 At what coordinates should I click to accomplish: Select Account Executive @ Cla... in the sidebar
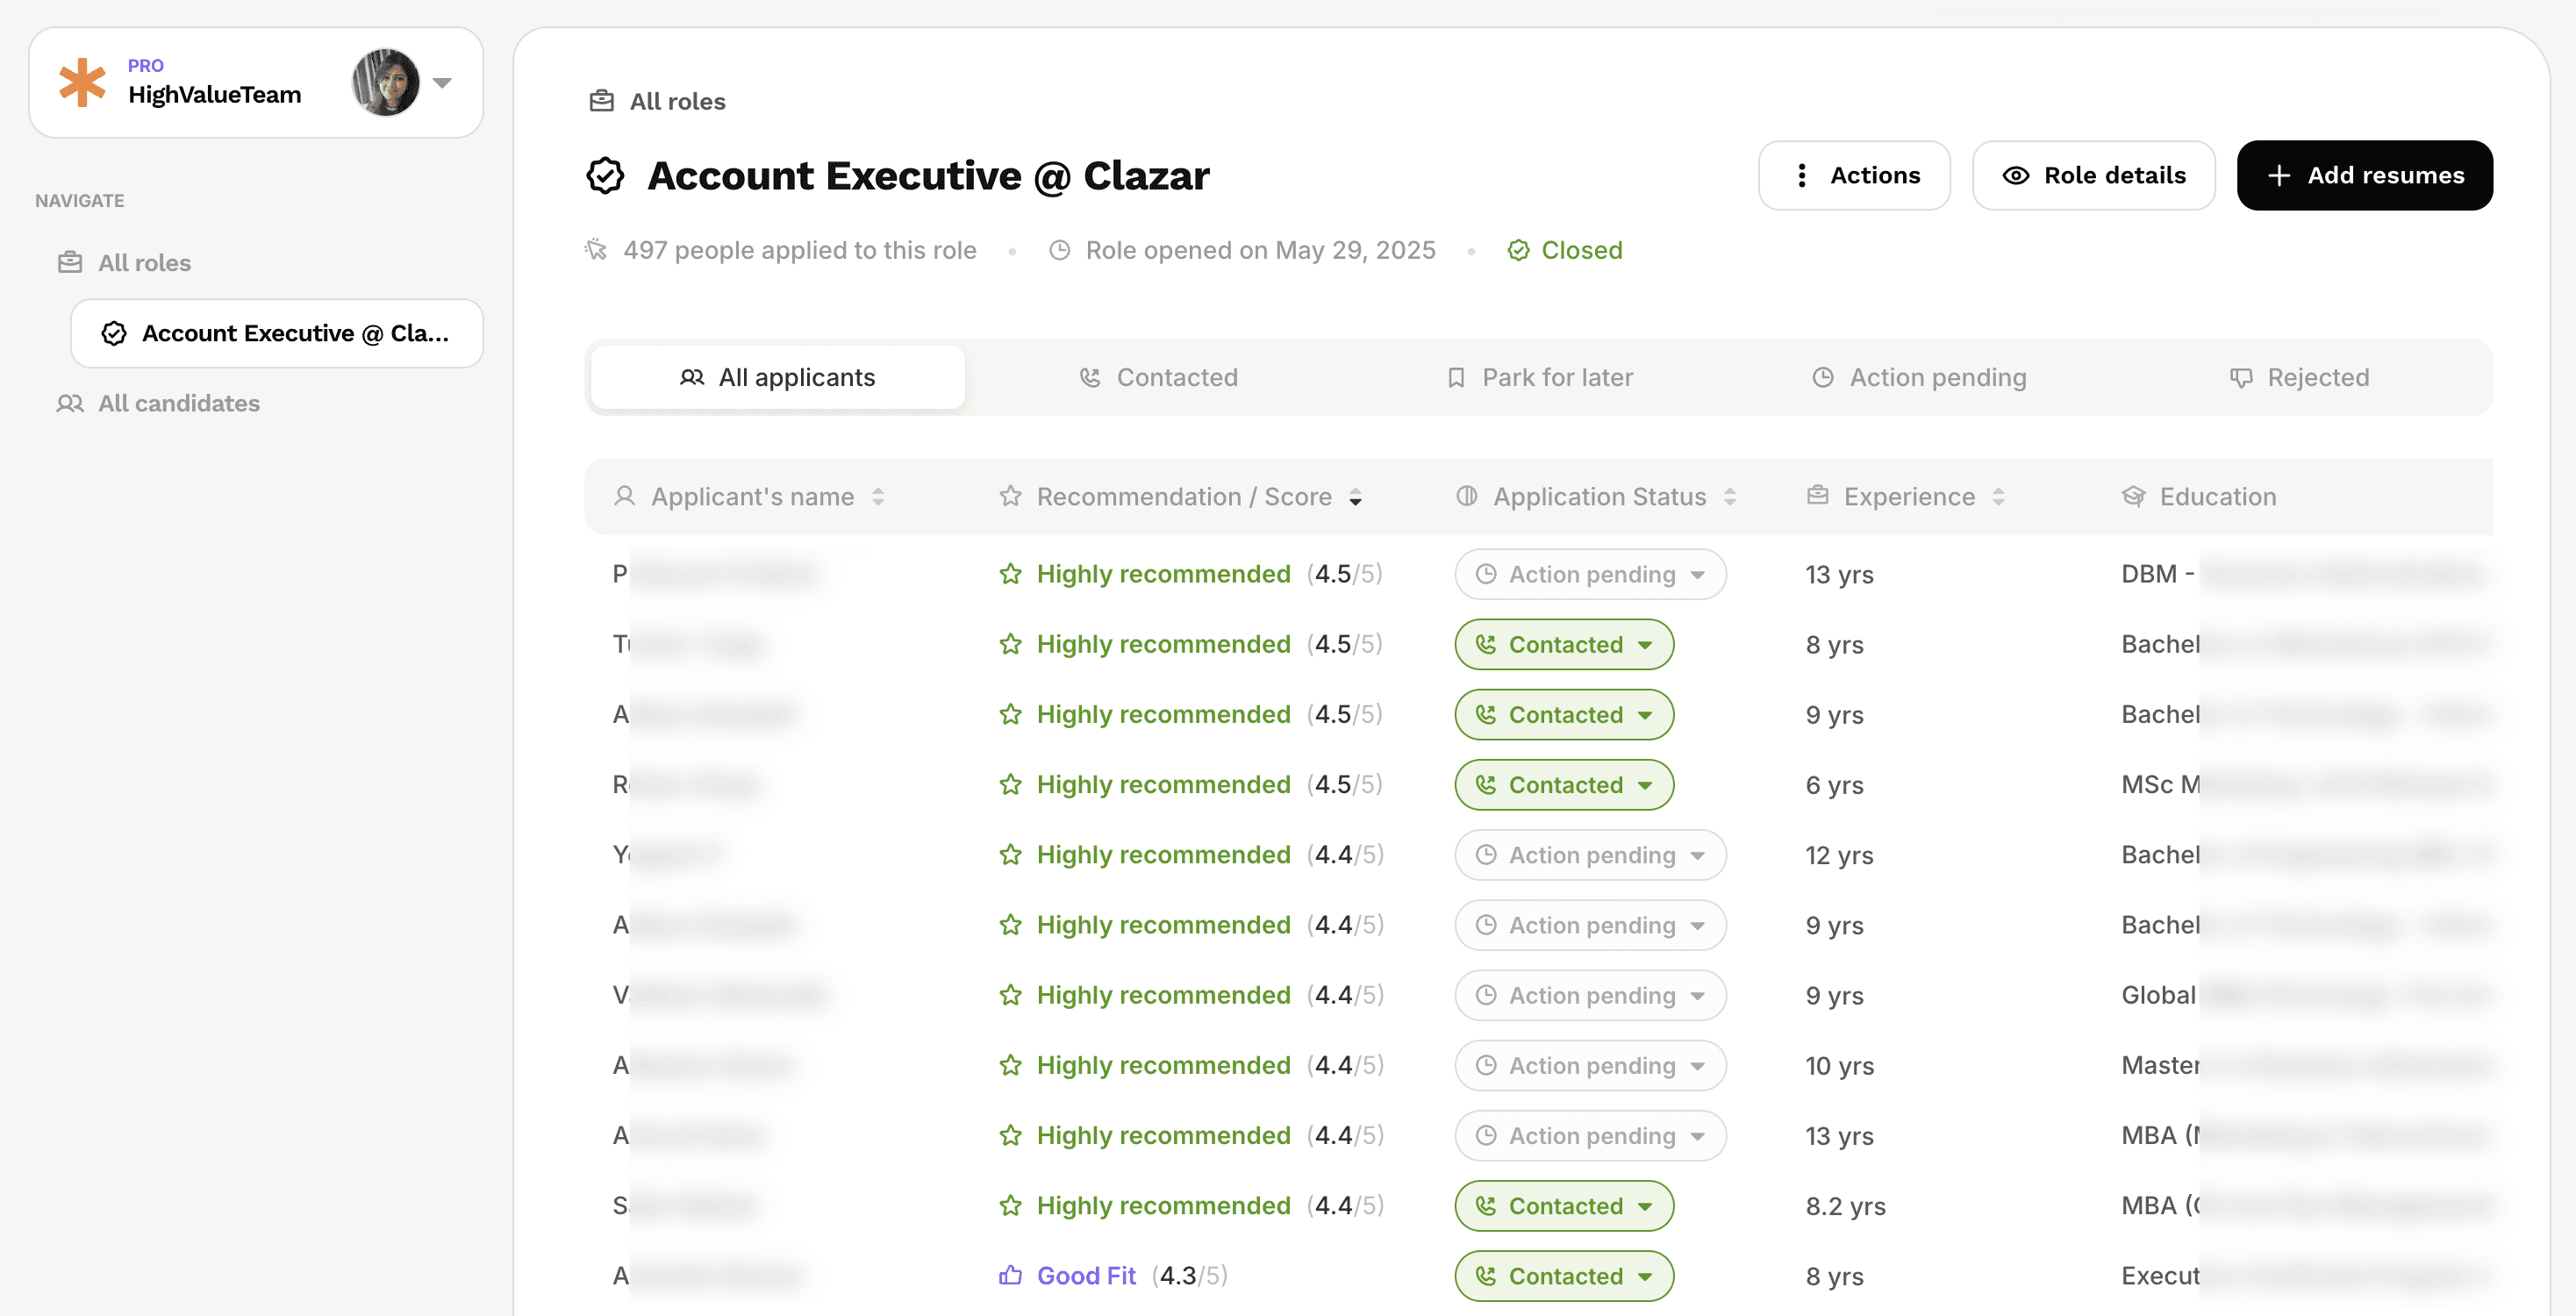pos(277,333)
